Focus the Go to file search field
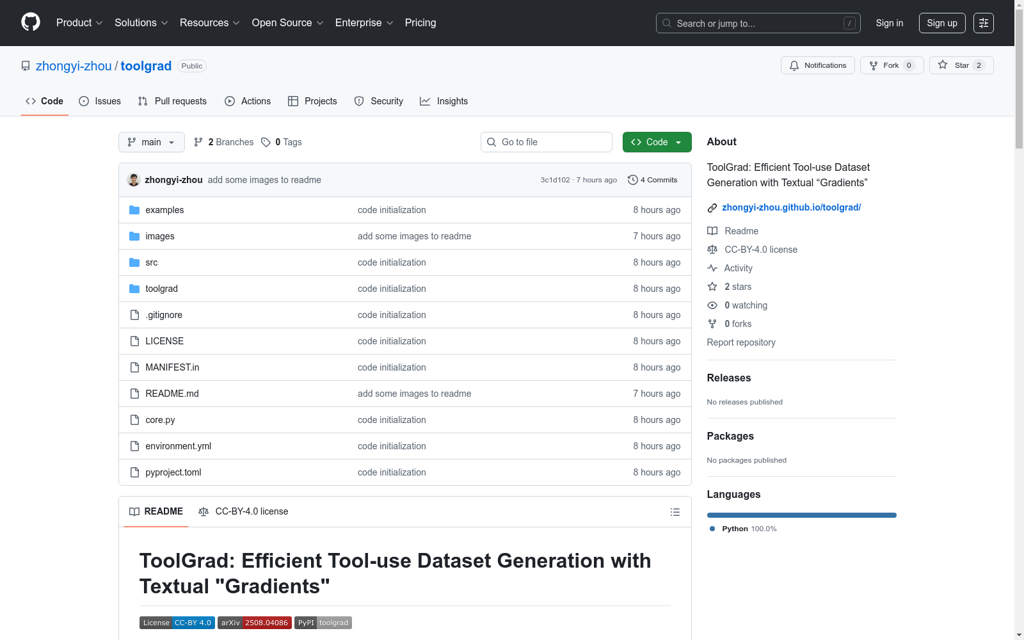The width and height of the screenshot is (1024, 640). (x=547, y=142)
